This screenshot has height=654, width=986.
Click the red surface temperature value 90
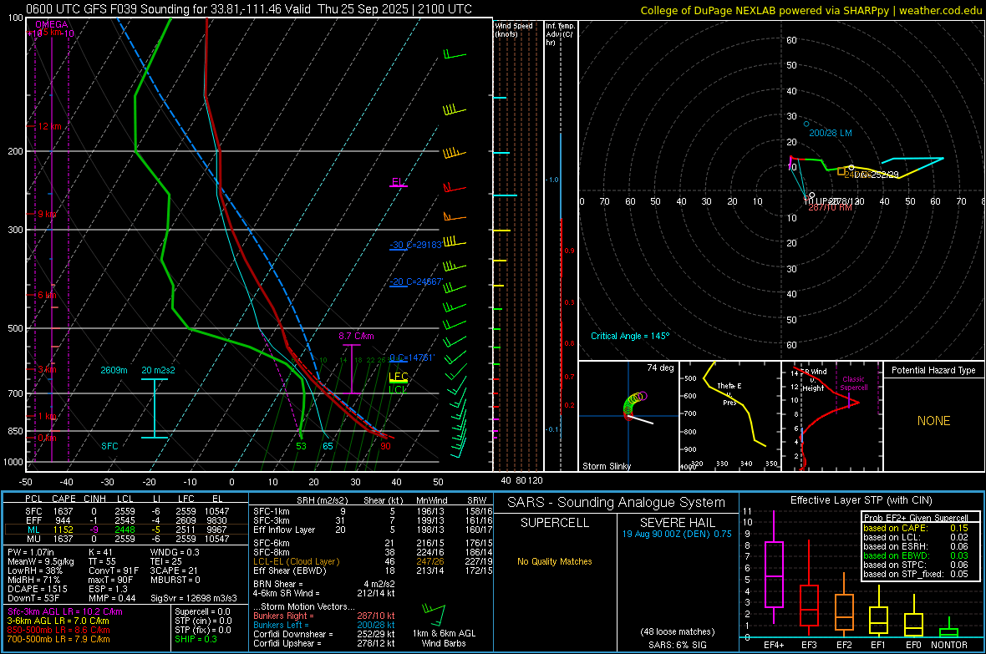pyautogui.click(x=385, y=446)
